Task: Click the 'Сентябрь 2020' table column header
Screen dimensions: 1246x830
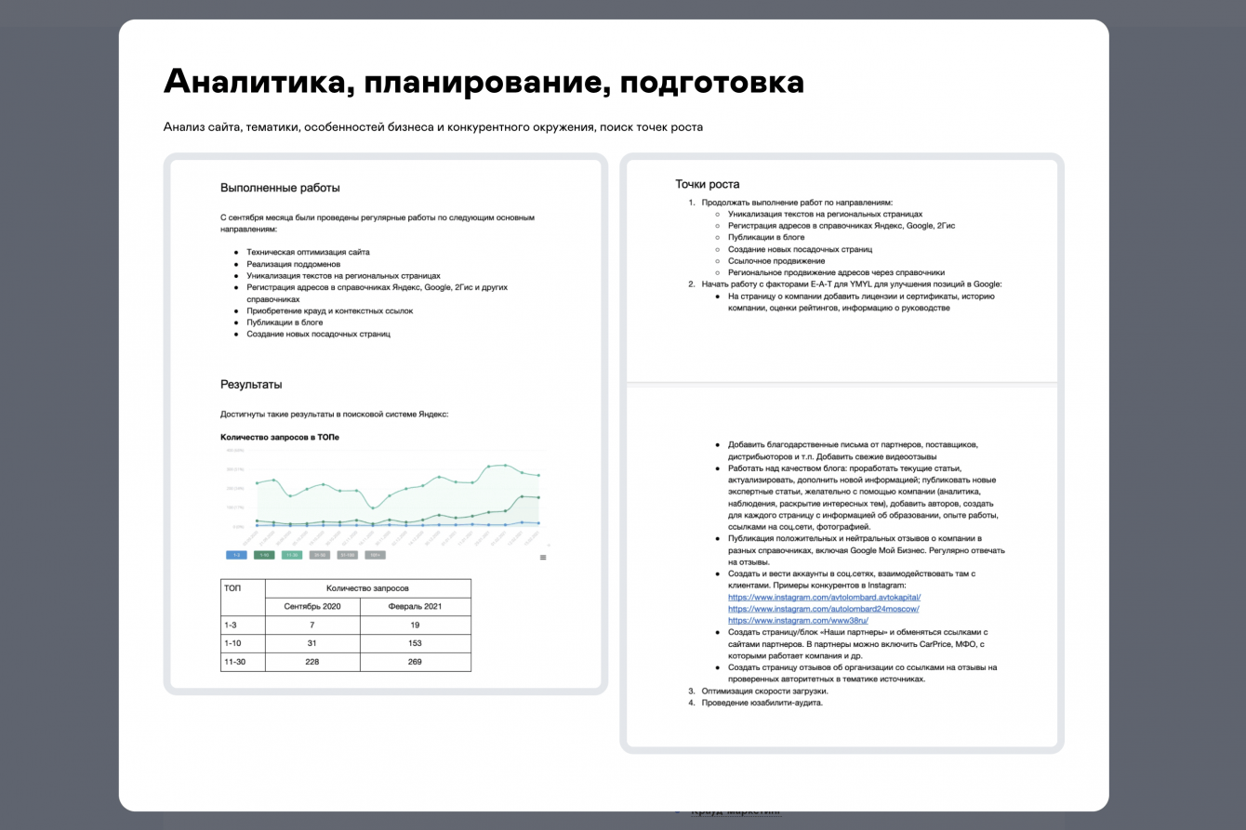Action: pos(312,606)
